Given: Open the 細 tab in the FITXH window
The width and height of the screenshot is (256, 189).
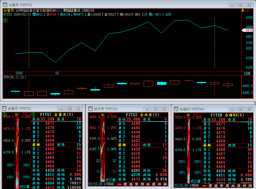Looking at the screenshot, I should [205, 186].
